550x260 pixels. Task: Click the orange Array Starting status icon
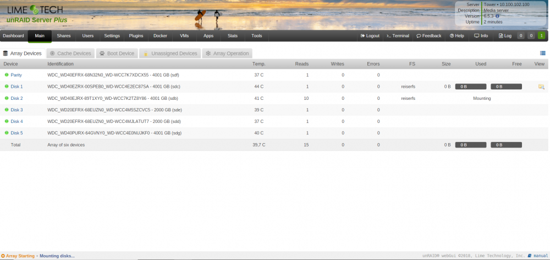pyautogui.click(x=3, y=256)
